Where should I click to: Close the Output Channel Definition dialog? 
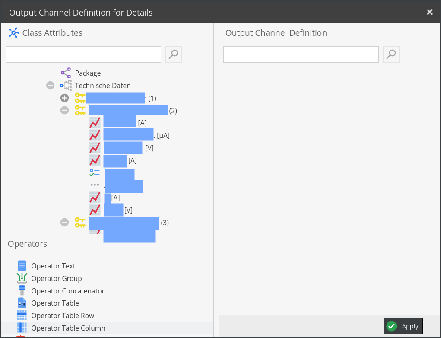point(430,12)
